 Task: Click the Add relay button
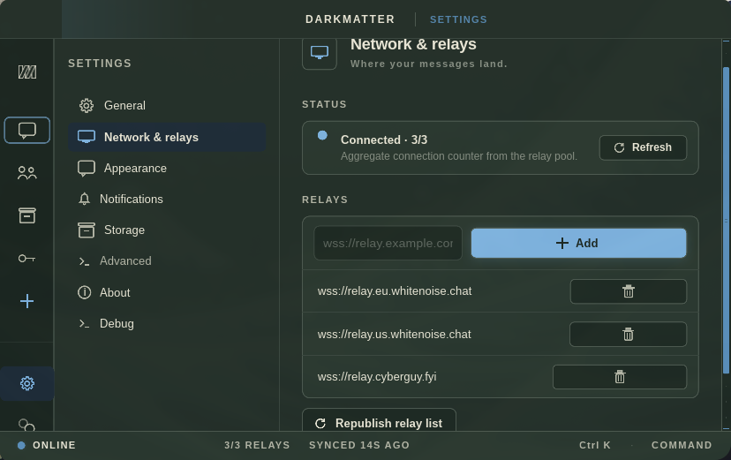[578, 243]
